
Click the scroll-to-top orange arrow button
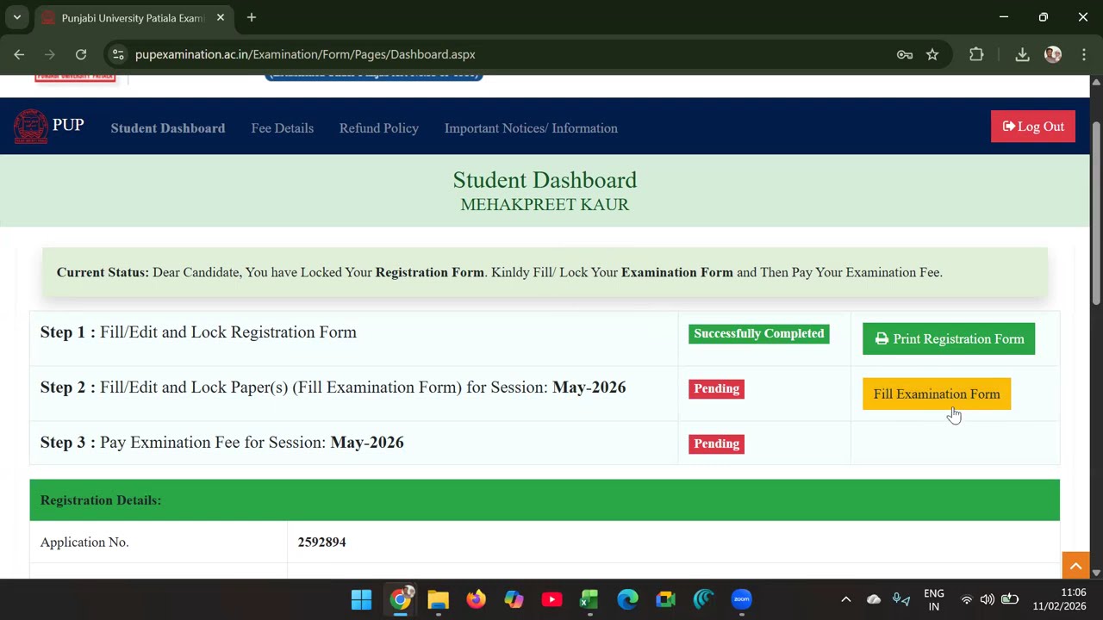[1075, 565]
